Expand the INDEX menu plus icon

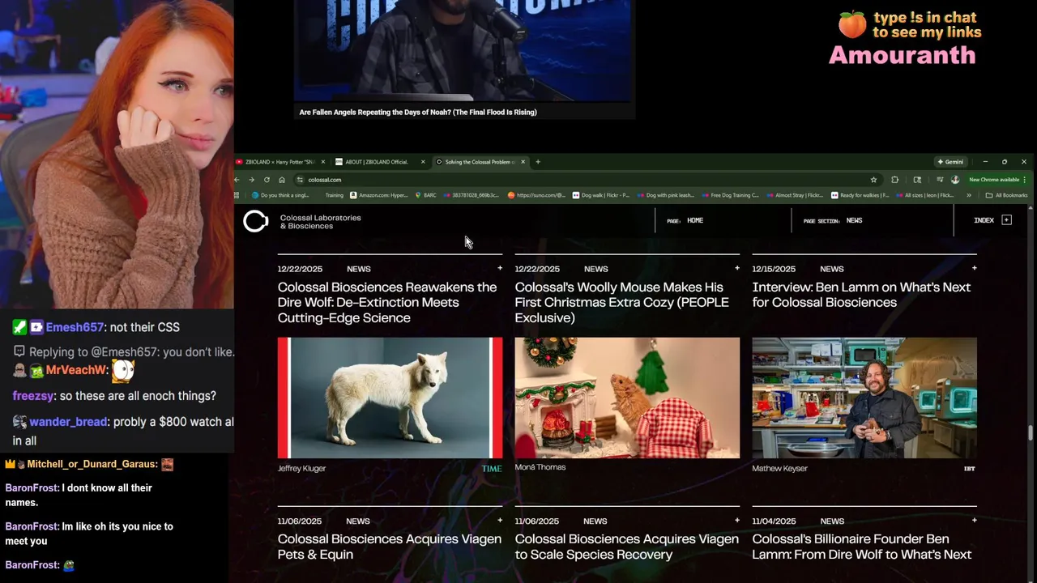pyautogui.click(x=1006, y=220)
